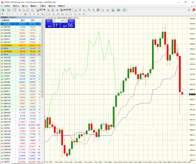Toggle the Navigator panel

click(24, 10)
